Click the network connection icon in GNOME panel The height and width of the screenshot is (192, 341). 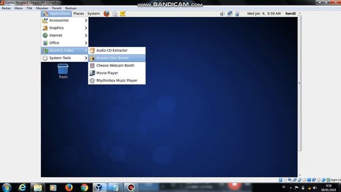coord(230,14)
